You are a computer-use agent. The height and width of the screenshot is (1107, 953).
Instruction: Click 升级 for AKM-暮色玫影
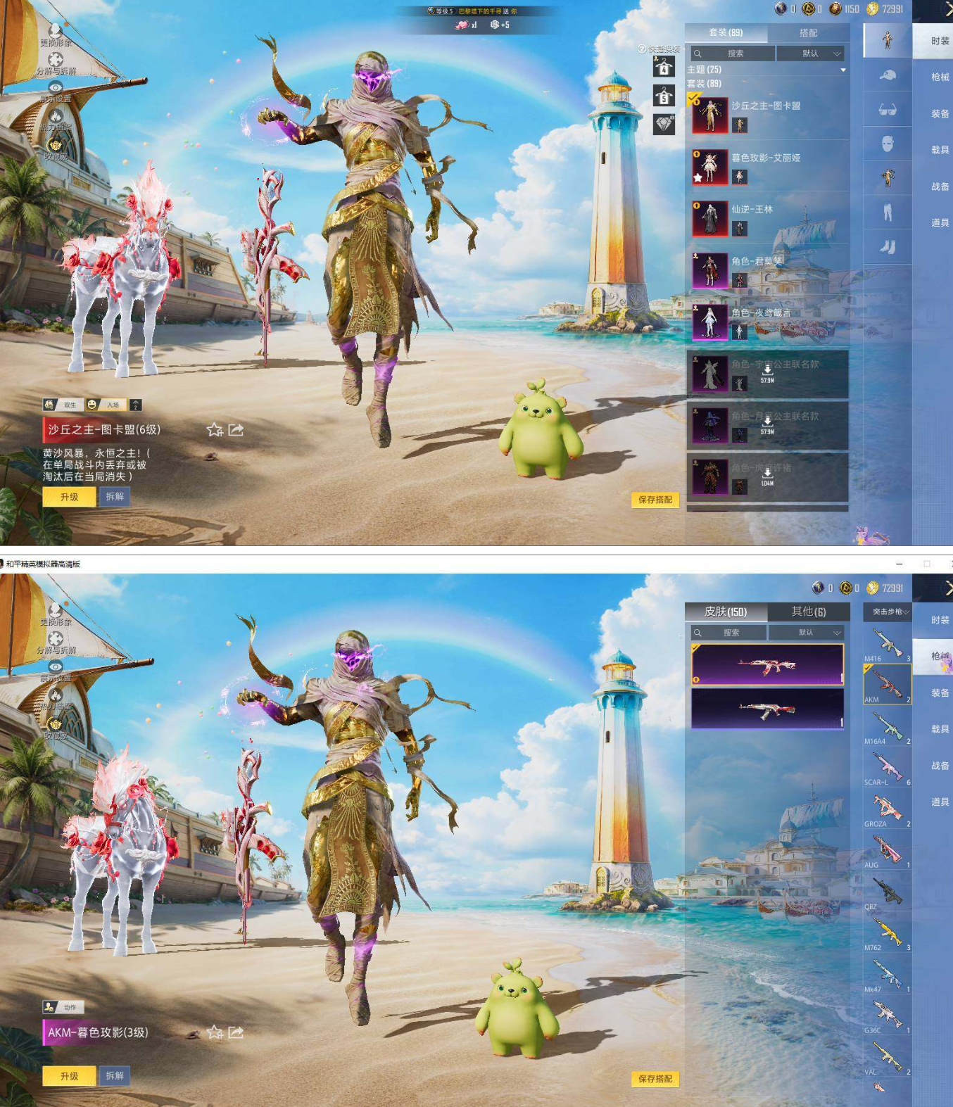click(69, 1076)
